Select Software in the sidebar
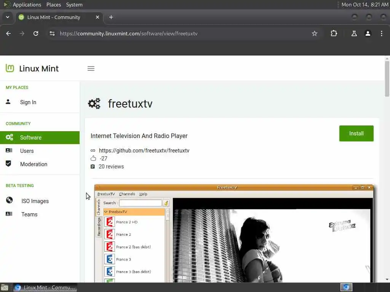Viewport: 390px width, 292px height. tap(40, 138)
